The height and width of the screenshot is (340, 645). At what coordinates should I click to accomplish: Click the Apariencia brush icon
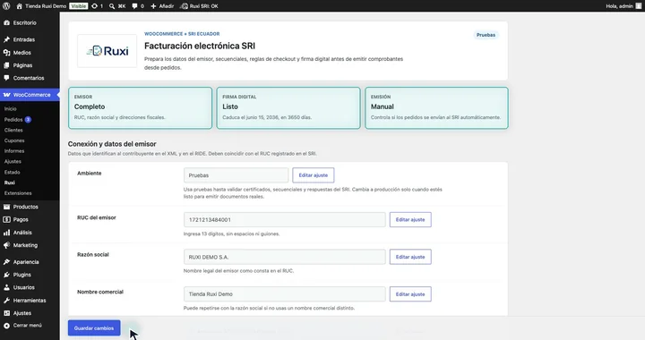pyautogui.click(x=6, y=262)
